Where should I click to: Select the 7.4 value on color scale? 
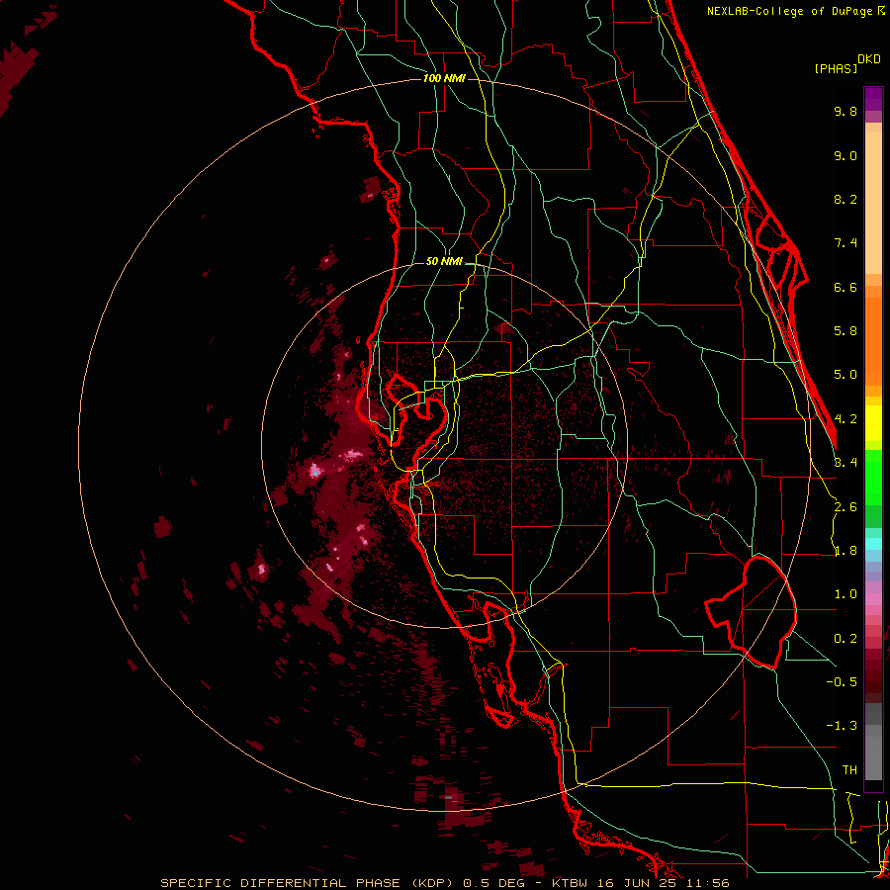point(845,243)
